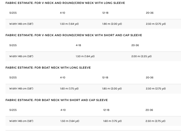Select the 1.90 m (2.00 yd) cell
Image resolution: width=181 pixels, height=132 pixels.
click(x=112, y=24)
